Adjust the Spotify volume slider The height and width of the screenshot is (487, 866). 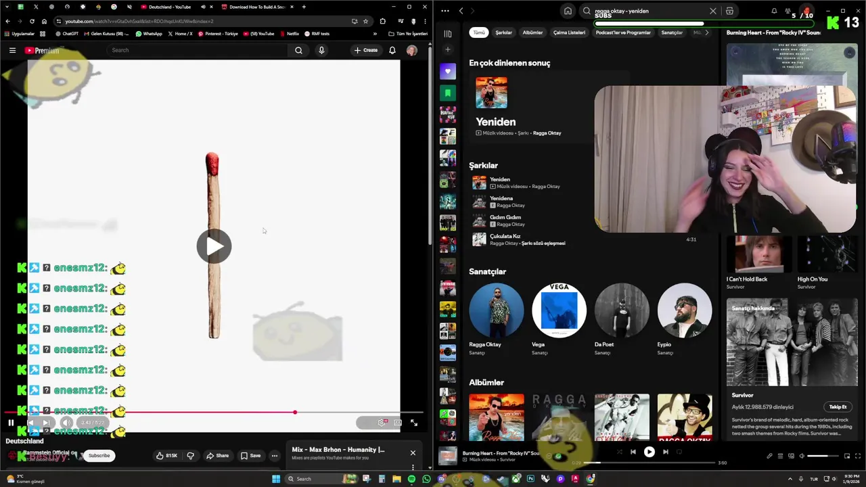(822, 456)
